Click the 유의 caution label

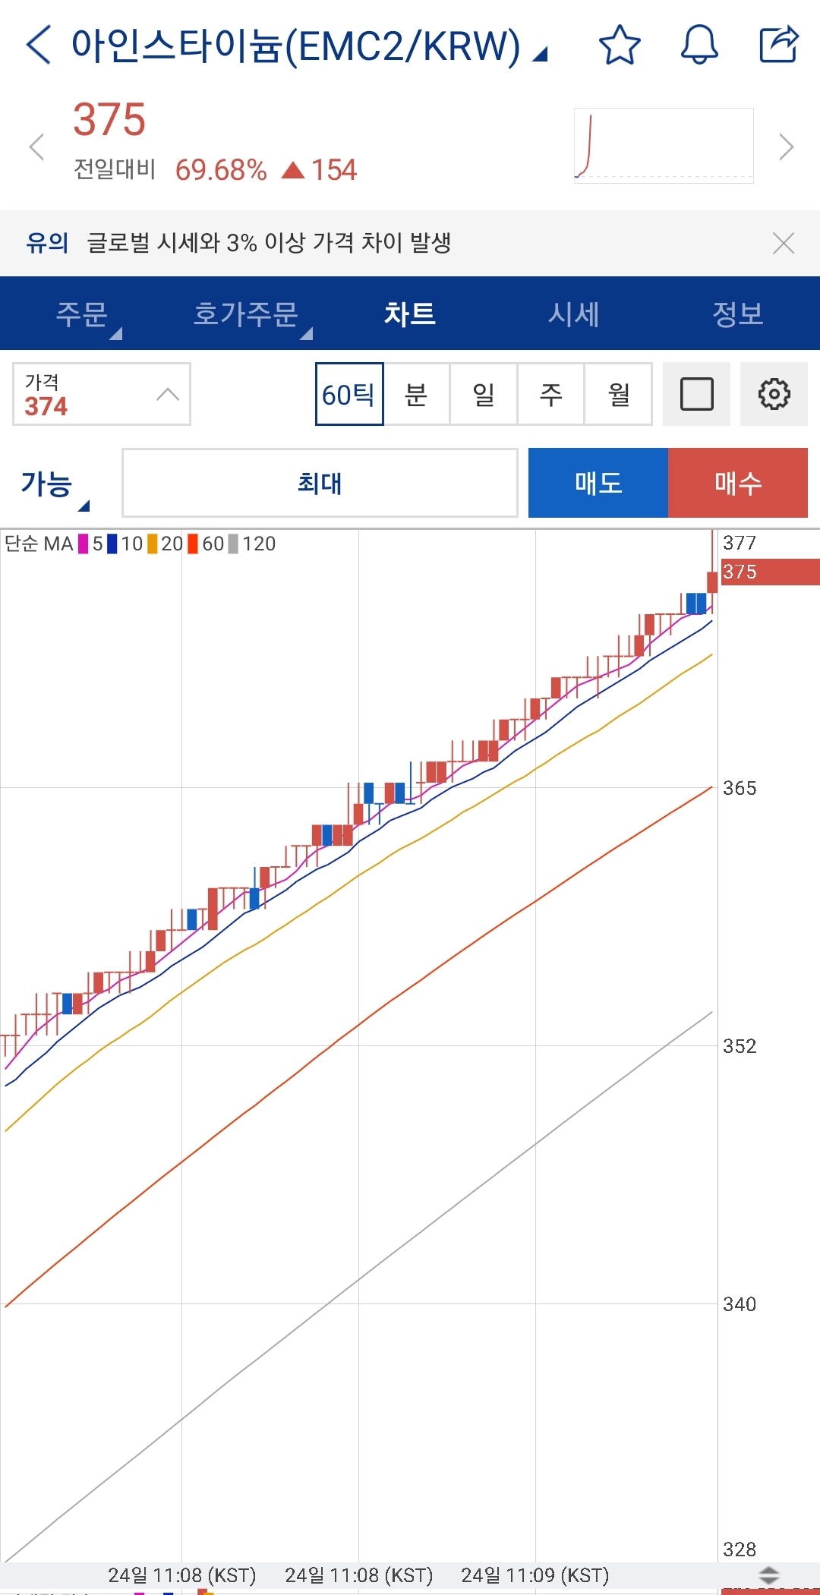click(47, 243)
